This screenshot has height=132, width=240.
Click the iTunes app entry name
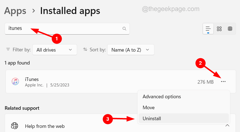point(32,79)
